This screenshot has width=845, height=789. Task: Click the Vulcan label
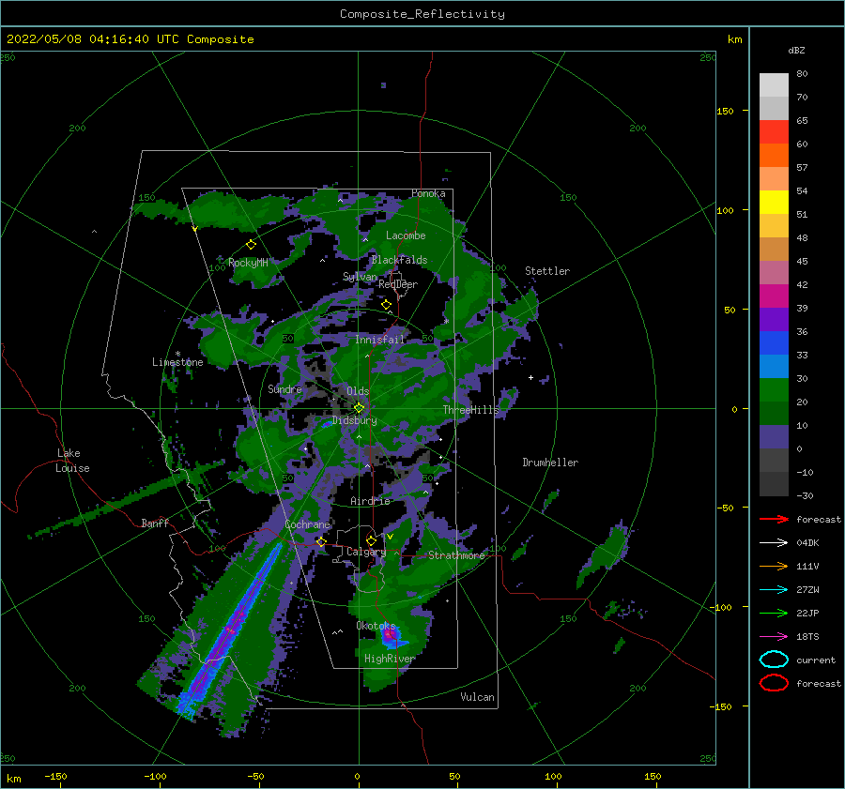point(477,697)
